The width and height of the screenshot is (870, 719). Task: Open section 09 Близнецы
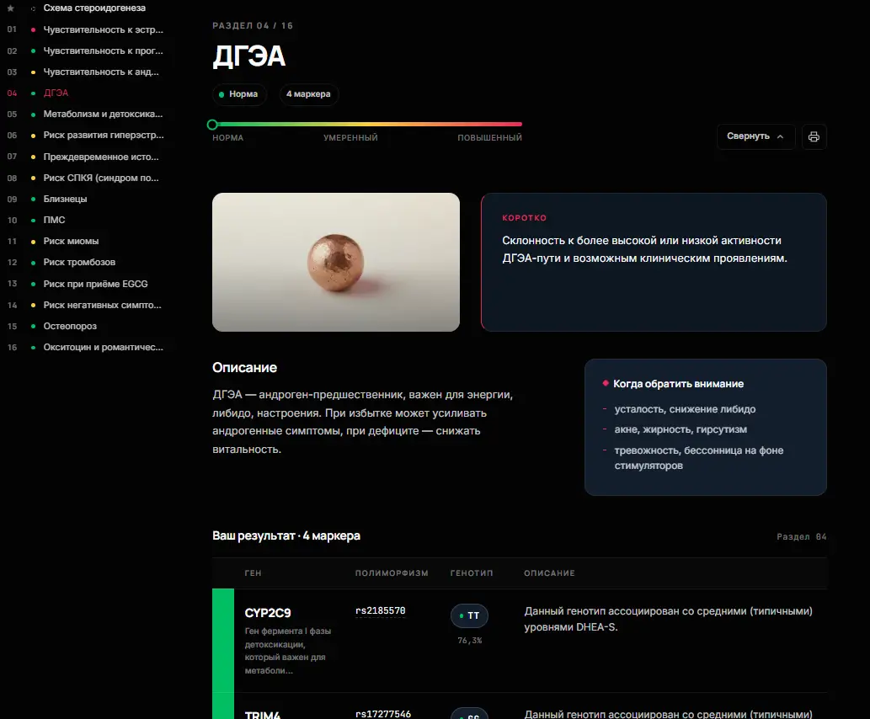coord(66,199)
